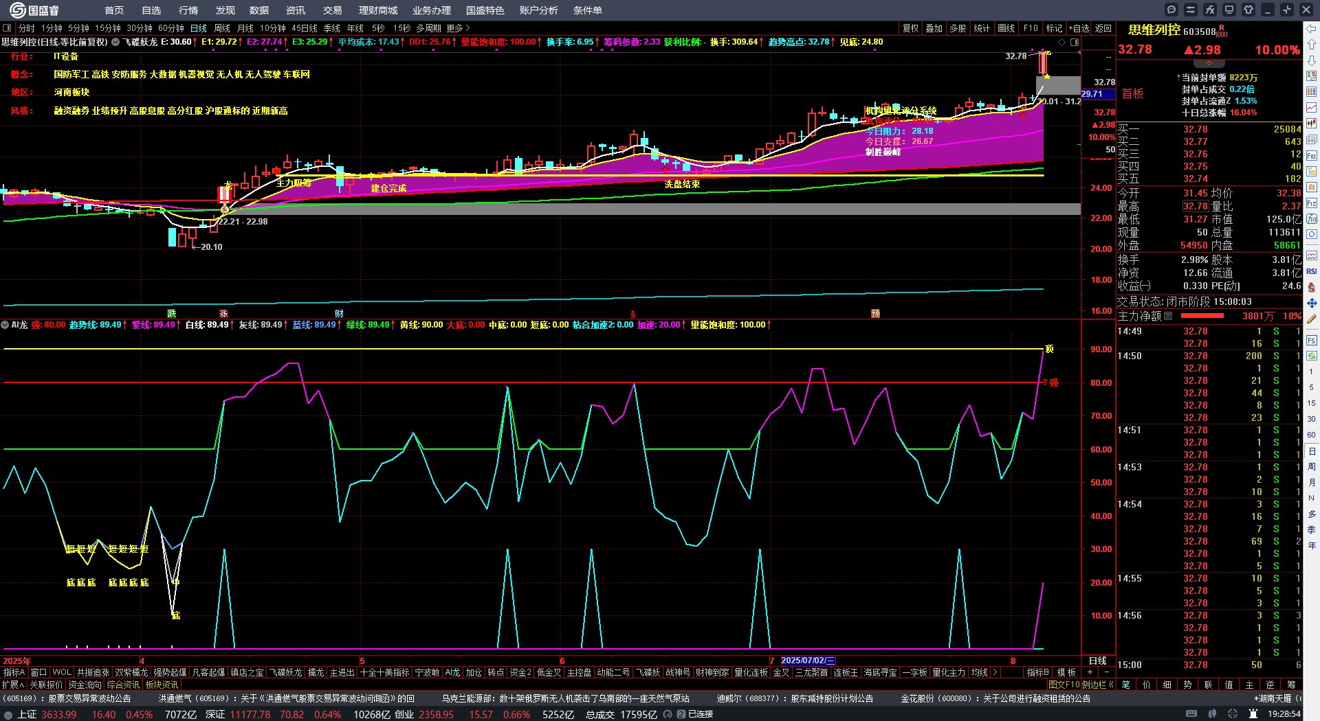Click the 迪威尔 announcement in news ticker

[x=795, y=698]
